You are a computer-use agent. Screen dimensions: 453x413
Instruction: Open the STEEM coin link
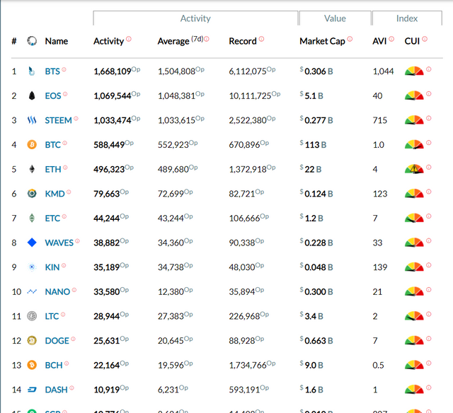[58, 120]
